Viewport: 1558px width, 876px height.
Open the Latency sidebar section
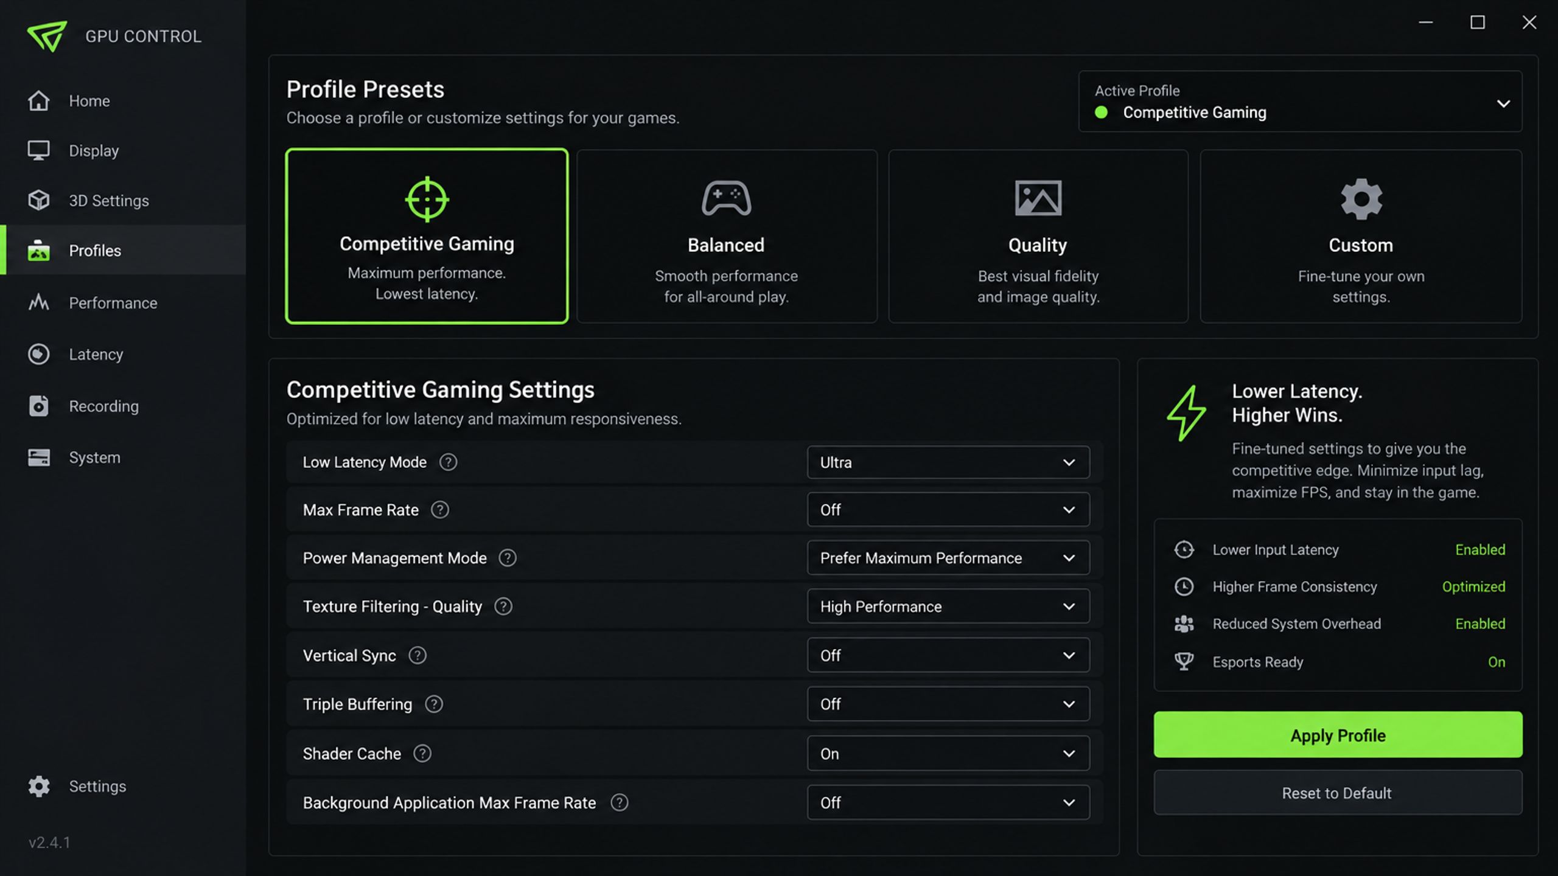point(123,354)
